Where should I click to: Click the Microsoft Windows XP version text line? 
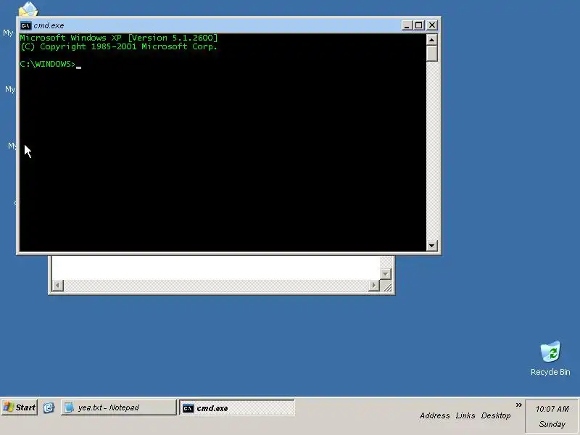(x=119, y=38)
